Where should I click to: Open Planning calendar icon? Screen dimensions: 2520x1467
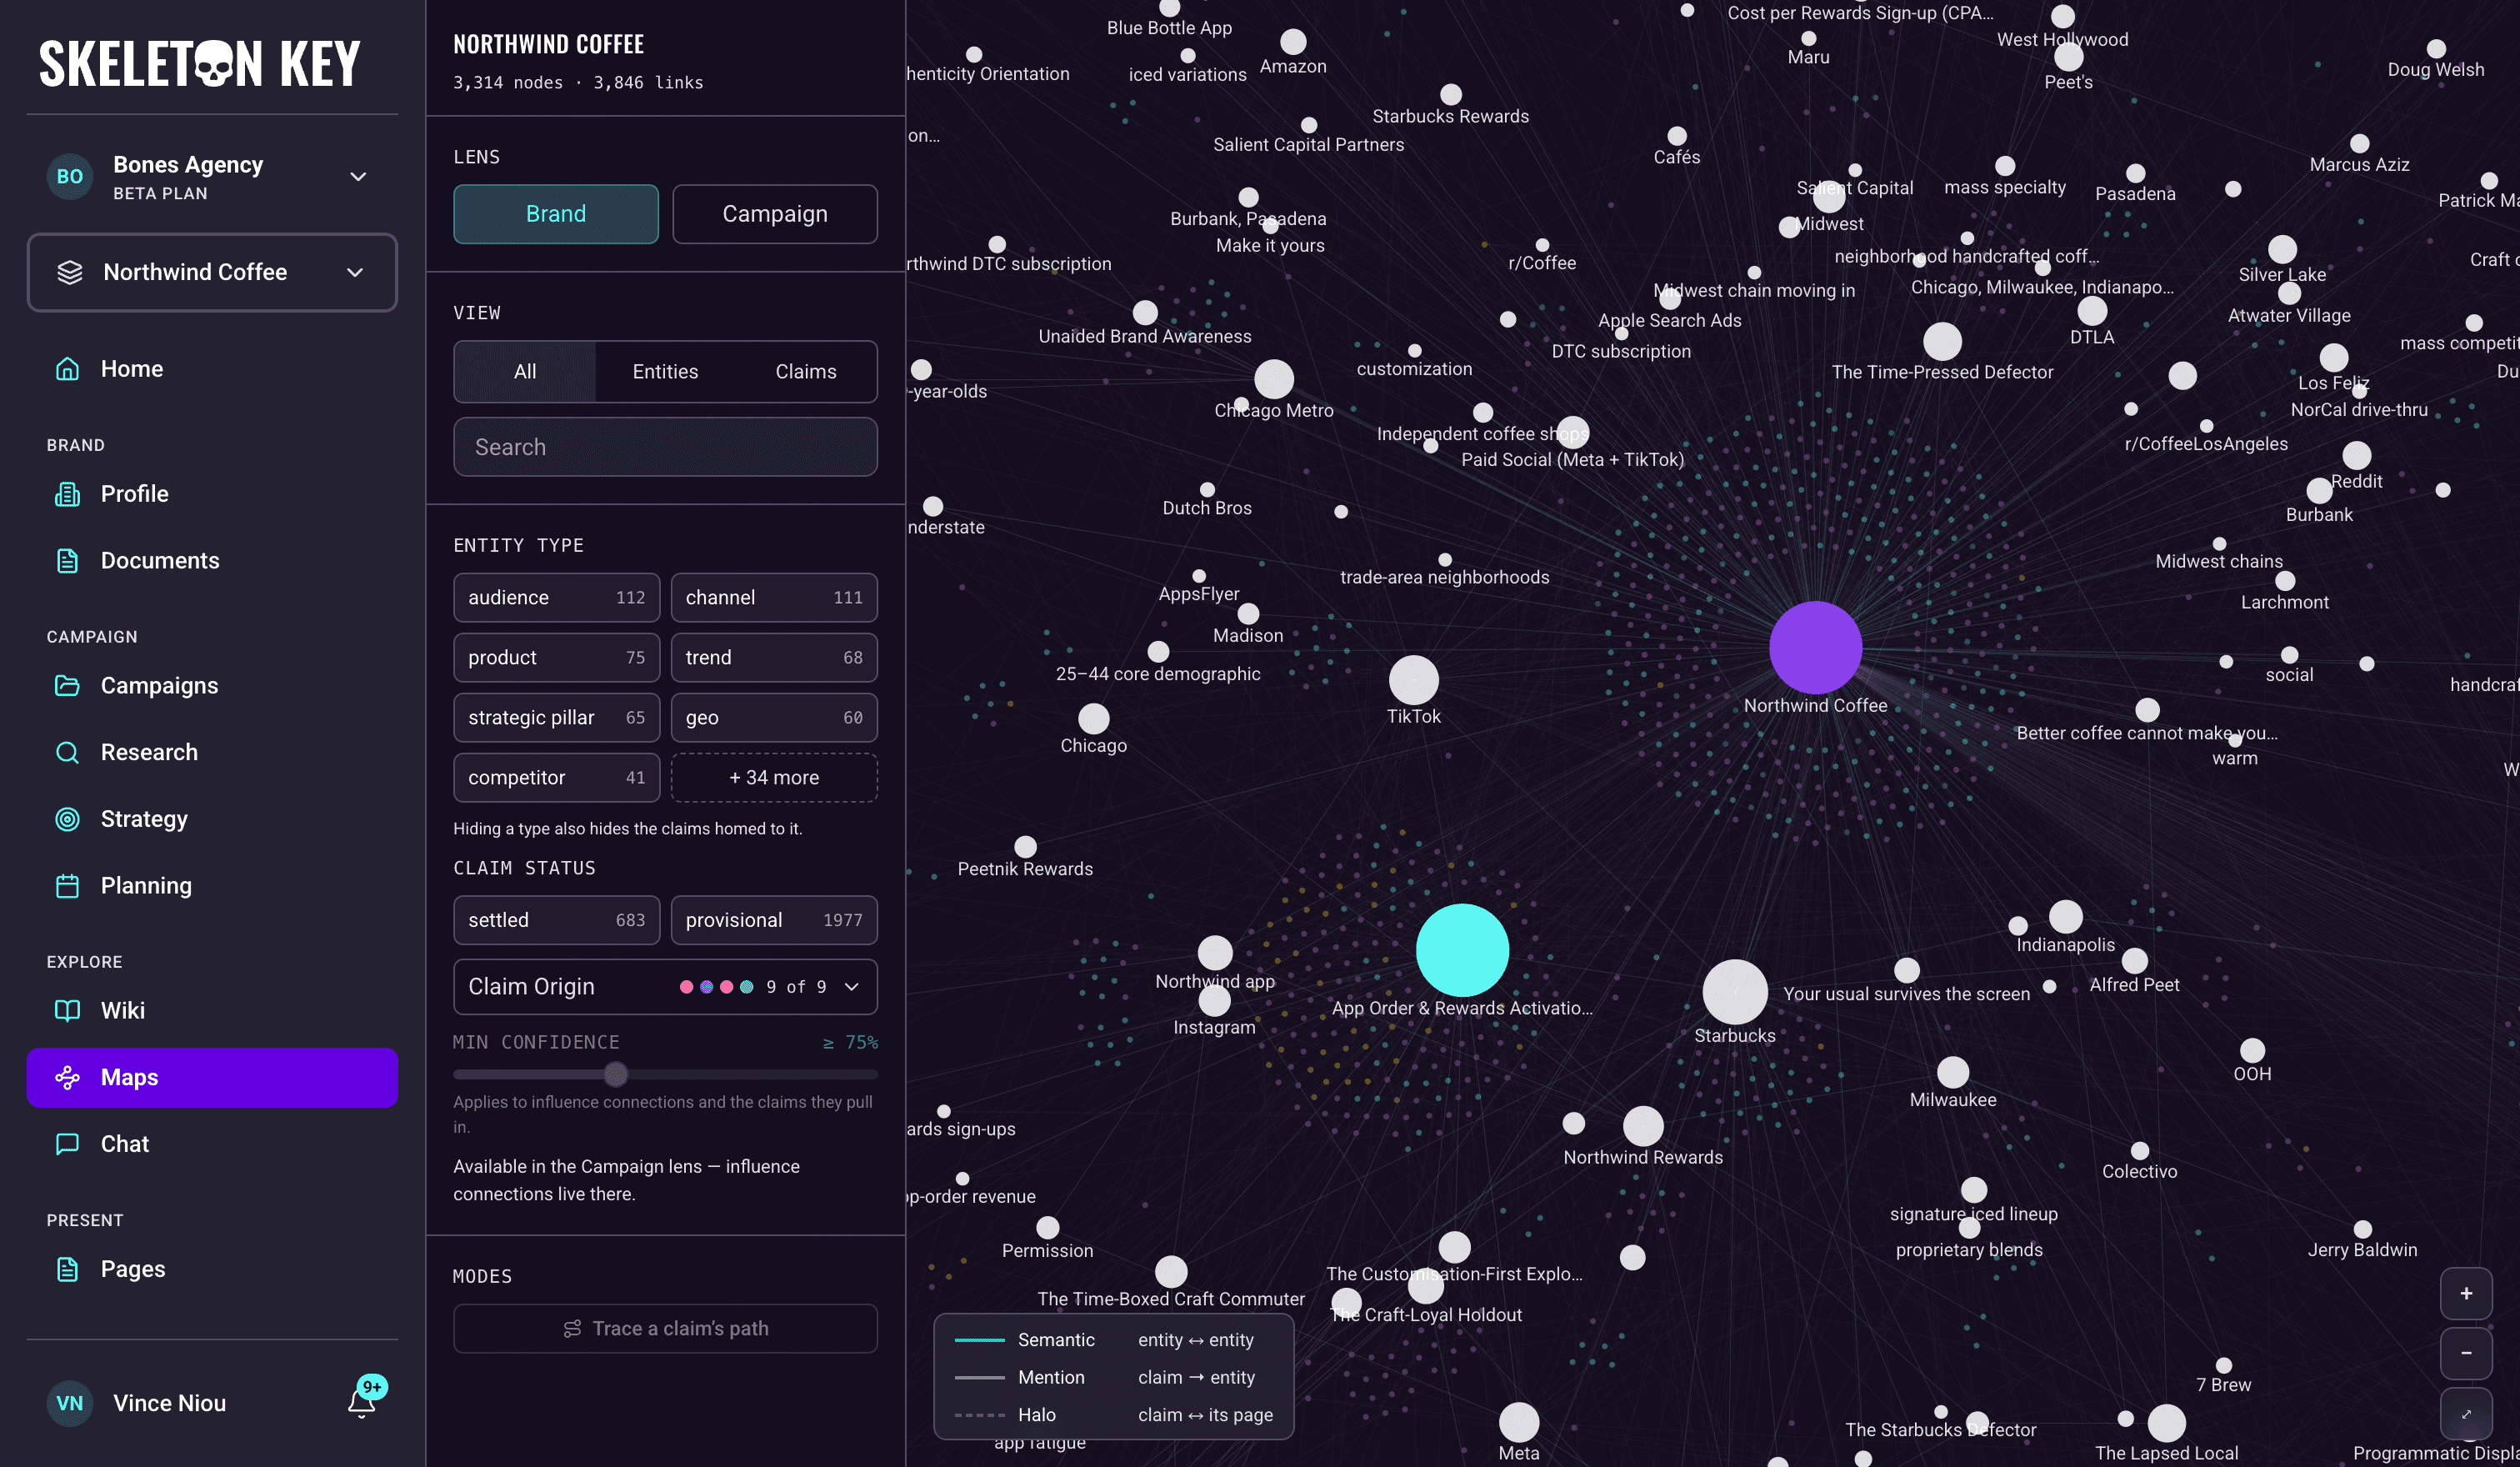(x=67, y=886)
